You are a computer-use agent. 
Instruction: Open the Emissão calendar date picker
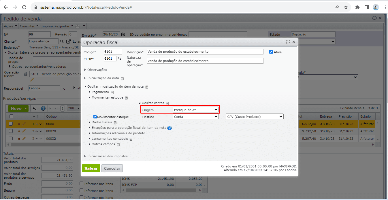coord(123,35)
